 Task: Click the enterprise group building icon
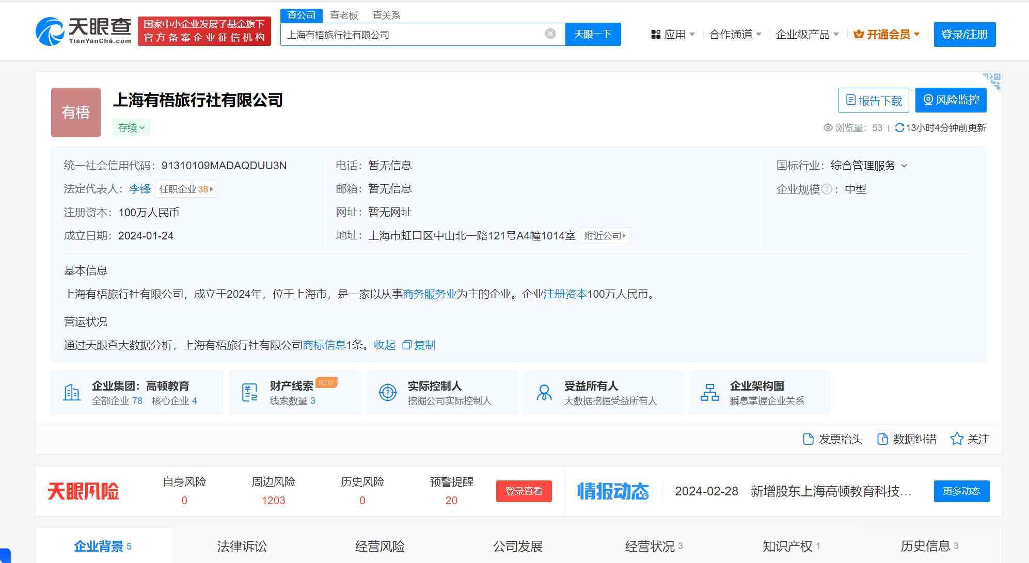point(72,393)
